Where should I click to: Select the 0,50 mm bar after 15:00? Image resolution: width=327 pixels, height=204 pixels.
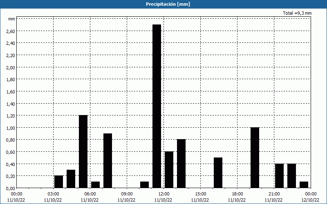click(218, 173)
